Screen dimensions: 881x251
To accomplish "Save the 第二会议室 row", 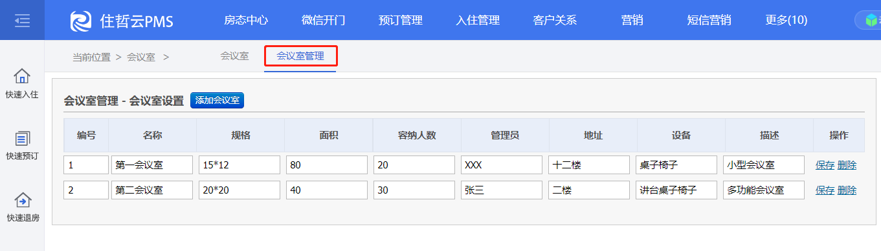I will 825,190.
